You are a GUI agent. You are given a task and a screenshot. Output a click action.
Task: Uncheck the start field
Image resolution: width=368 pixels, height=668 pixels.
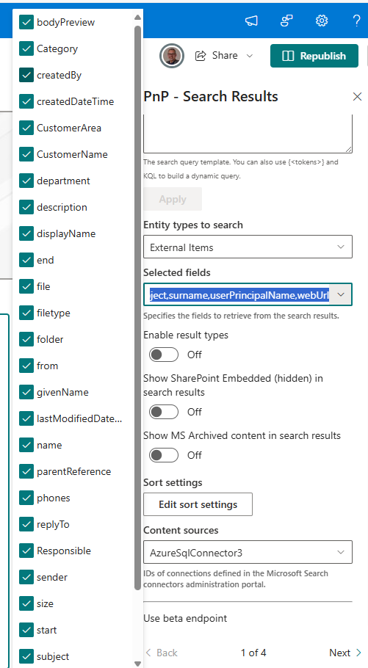coord(26,630)
